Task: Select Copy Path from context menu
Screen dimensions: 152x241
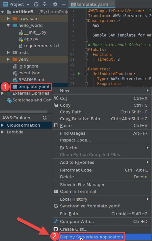Action: coord(102,112)
